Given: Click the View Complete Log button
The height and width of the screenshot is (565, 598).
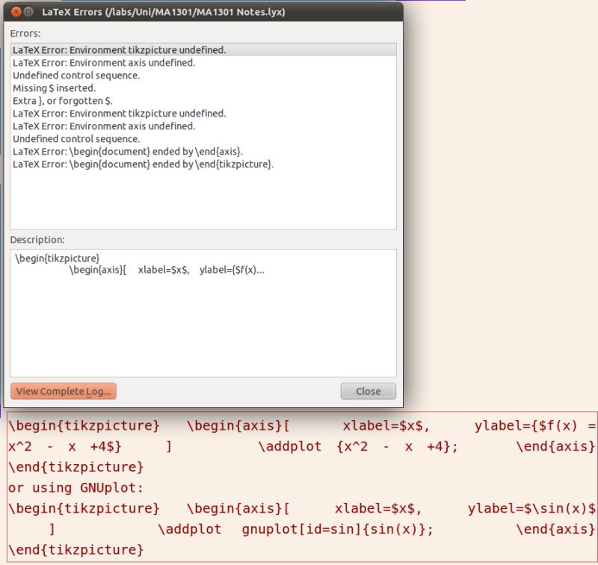Looking at the screenshot, I should point(63,391).
